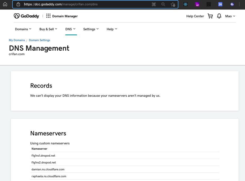
Task: Open the QR grid icon in address bar
Action: tap(154, 4)
